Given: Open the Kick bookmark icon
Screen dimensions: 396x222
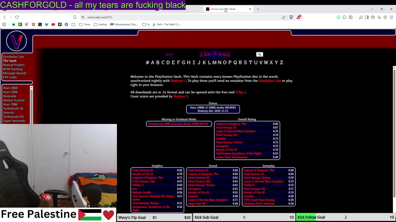Looking at the screenshot, I should (x=20, y=24).
